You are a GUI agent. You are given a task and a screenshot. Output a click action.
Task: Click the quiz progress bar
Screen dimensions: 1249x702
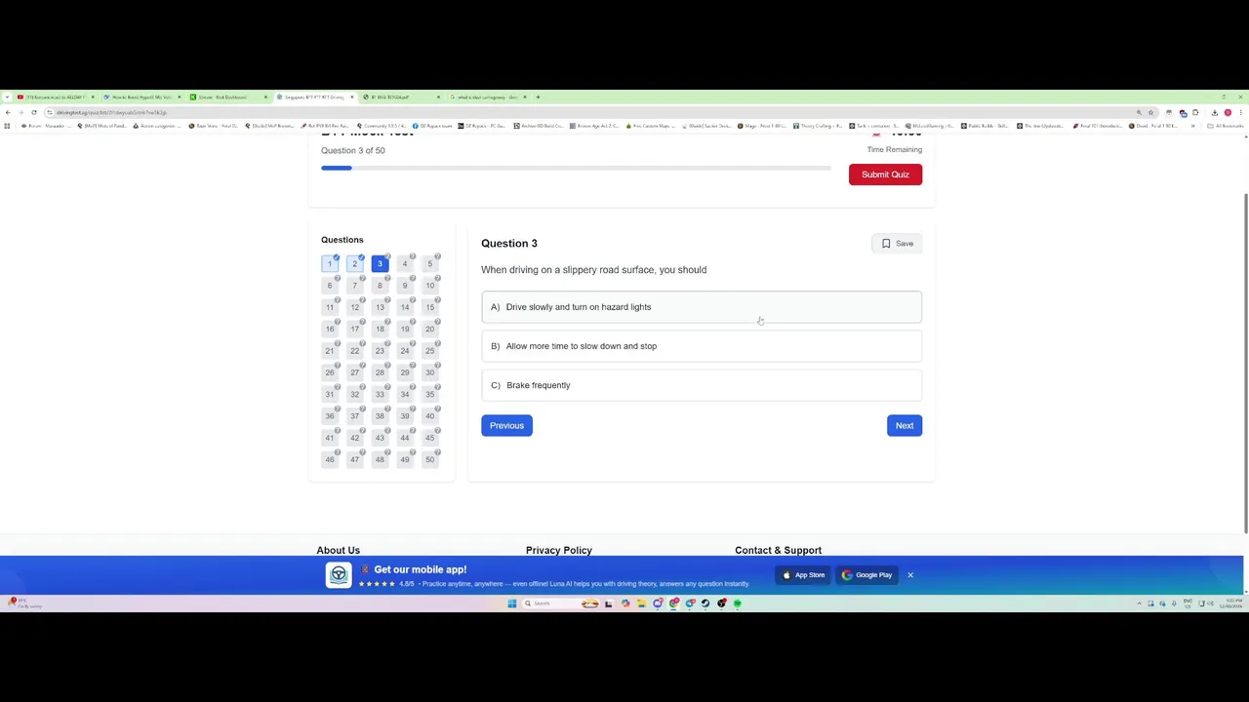pyautogui.click(x=576, y=169)
